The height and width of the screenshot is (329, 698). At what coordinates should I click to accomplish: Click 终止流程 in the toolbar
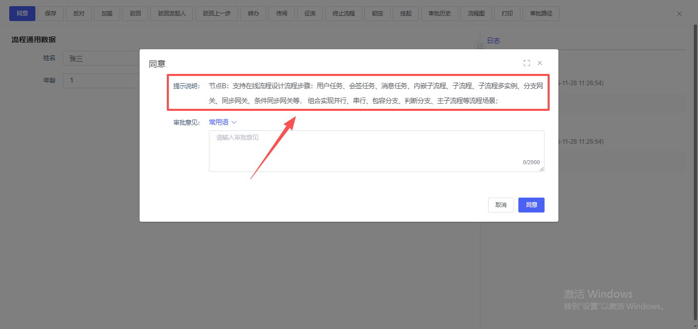click(x=344, y=13)
